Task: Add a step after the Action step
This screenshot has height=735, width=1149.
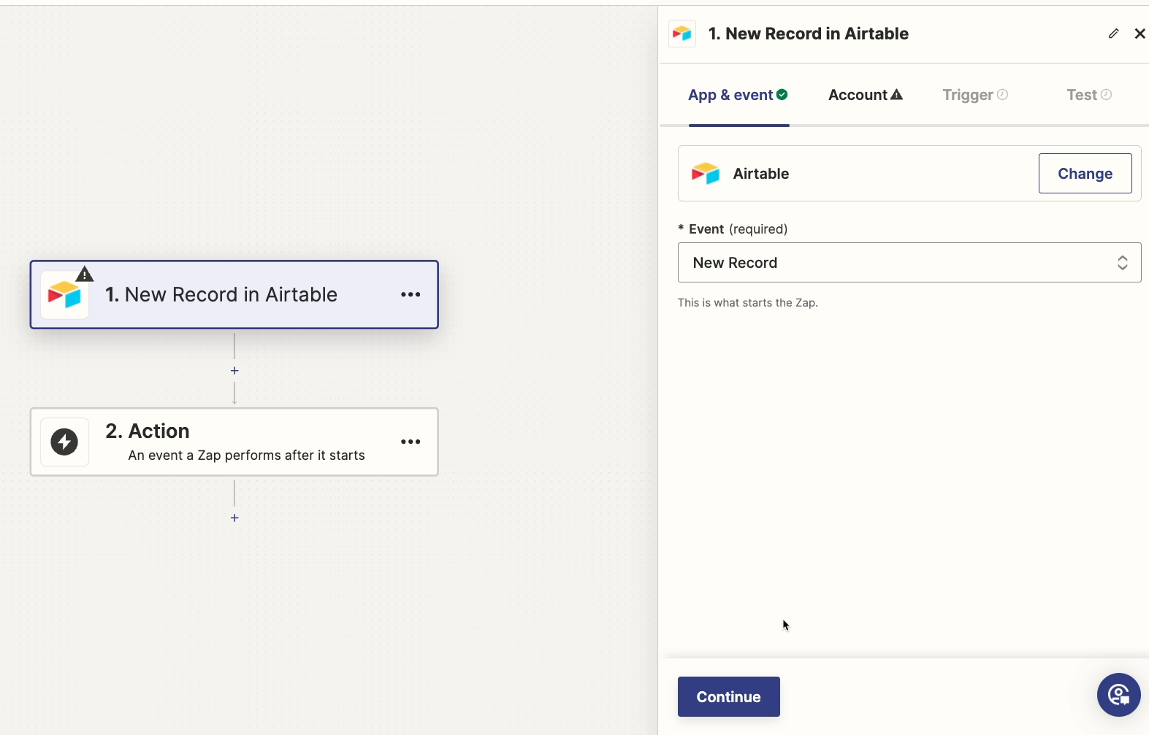Action: click(x=234, y=518)
